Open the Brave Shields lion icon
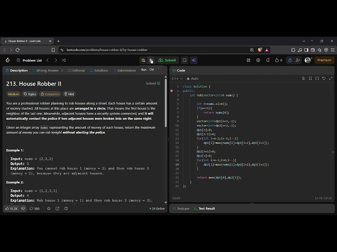337x252 pixels. coord(260,50)
